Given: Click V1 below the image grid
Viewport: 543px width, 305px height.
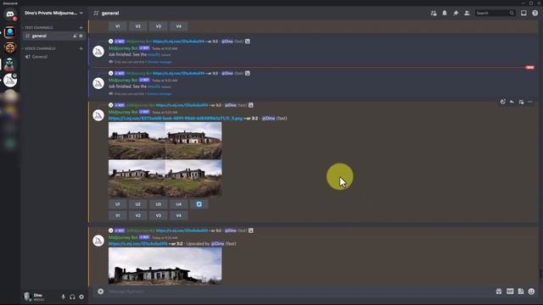Looking at the screenshot, I should click(x=117, y=215).
